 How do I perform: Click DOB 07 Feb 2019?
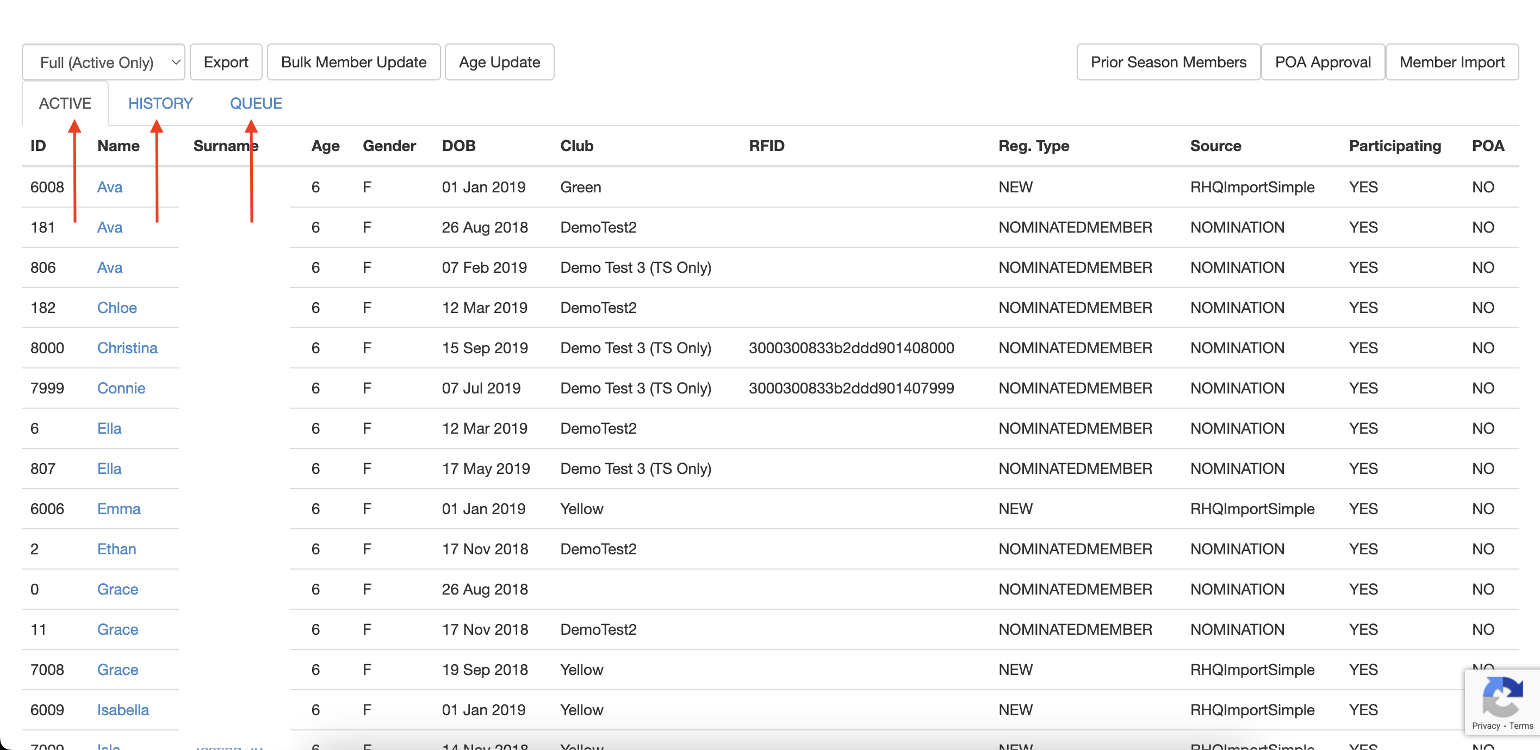point(484,267)
